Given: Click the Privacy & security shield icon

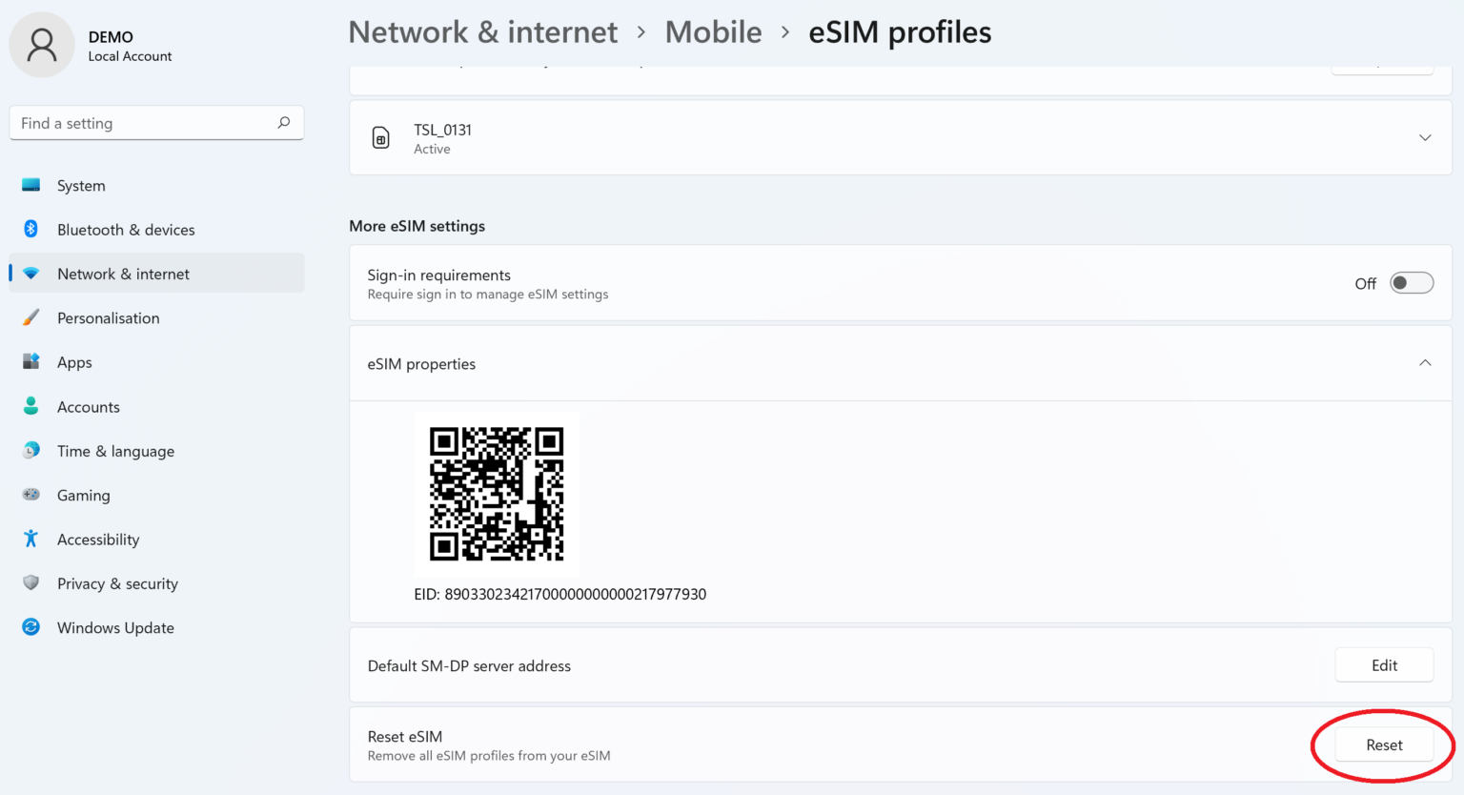Looking at the screenshot, I should click(x=30, y=583).
